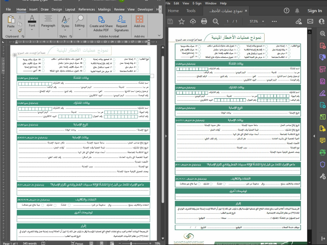
Task: Click the cloud upload icon in Acrobat
Action: [x=193, y=21]
